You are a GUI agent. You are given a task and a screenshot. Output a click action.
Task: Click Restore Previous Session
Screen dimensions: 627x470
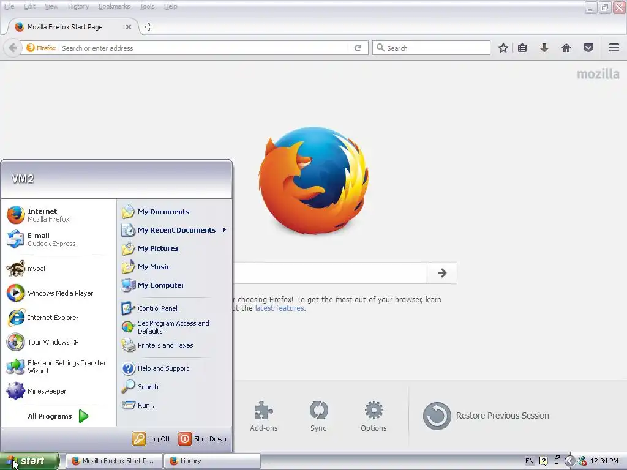point(486,416)
